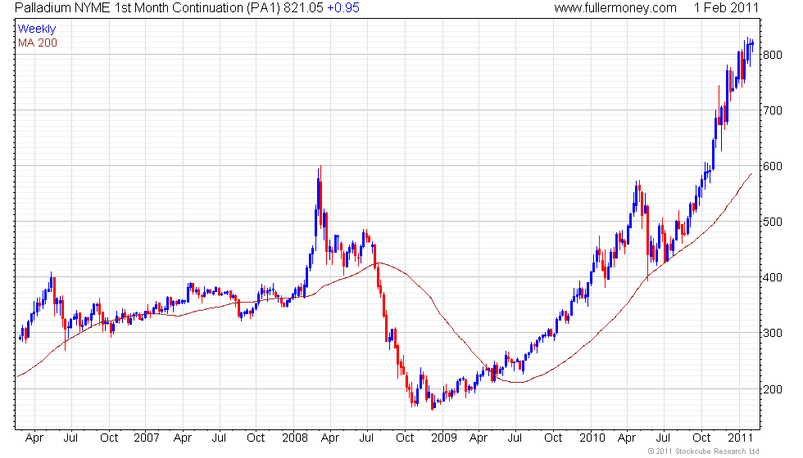Click the chart title 'Palladium NYME 1st Month Continuation (PA1)'

tap(147, 8)
